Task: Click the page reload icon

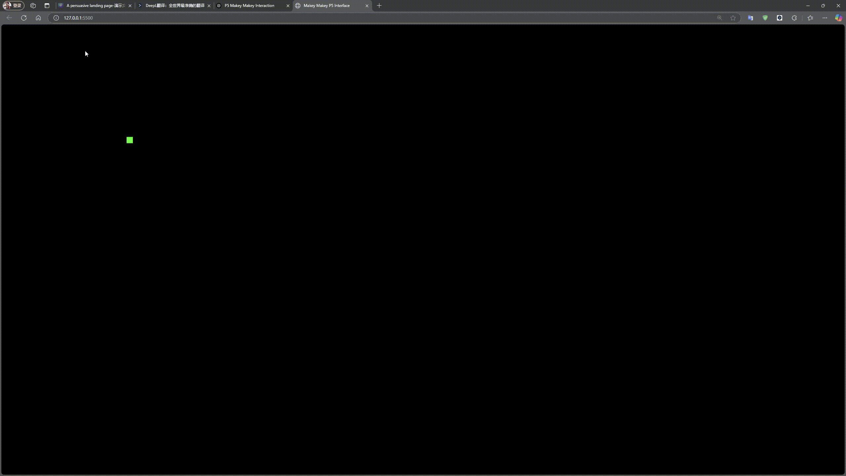Action: point(24,18)
